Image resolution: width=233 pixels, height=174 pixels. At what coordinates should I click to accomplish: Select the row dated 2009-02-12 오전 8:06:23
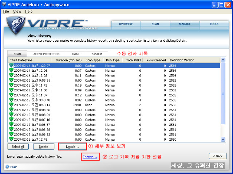pos(114,134)
